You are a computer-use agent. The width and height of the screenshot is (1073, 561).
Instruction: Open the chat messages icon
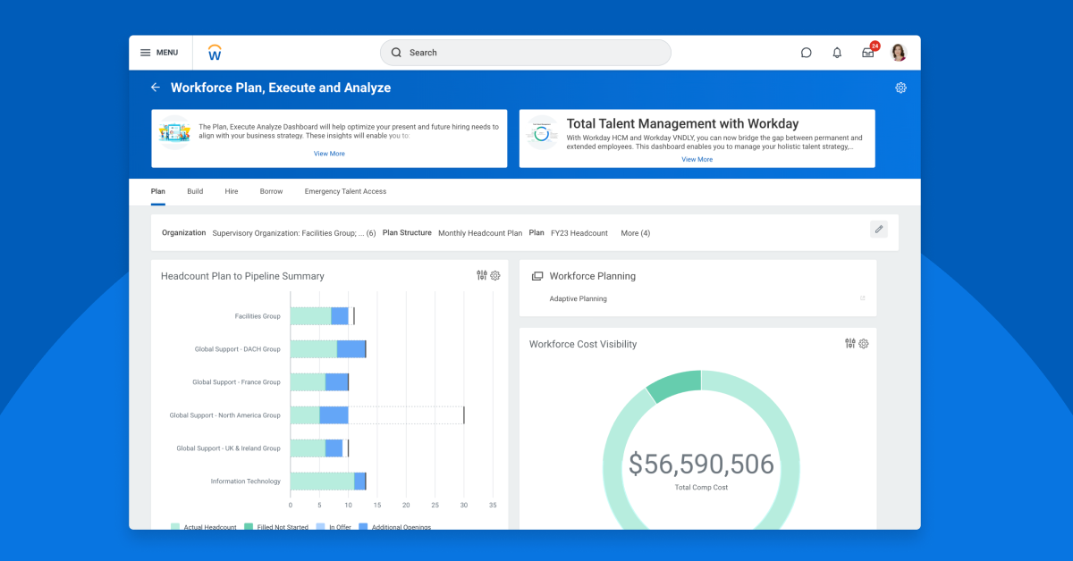[x=806, y=53]
